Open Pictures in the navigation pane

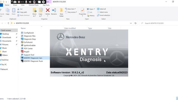coord(5,44)
